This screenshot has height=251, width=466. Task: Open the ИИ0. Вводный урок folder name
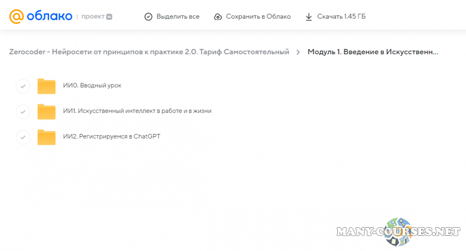pos(92,86)
